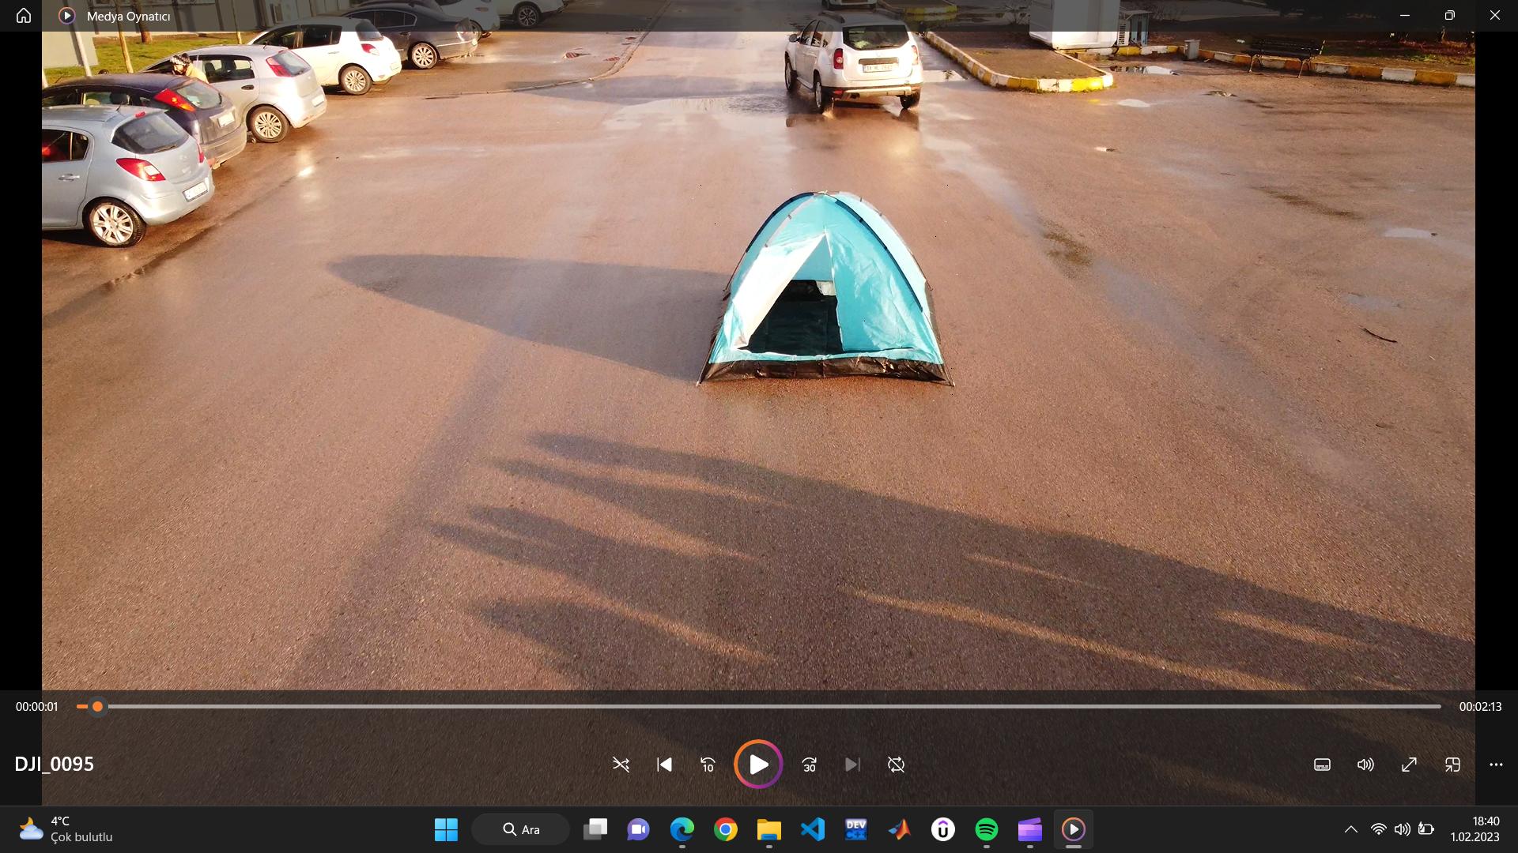This screenshot has height=853, width=1518.
Task: Switch to mini player view
Action: 1452,765
